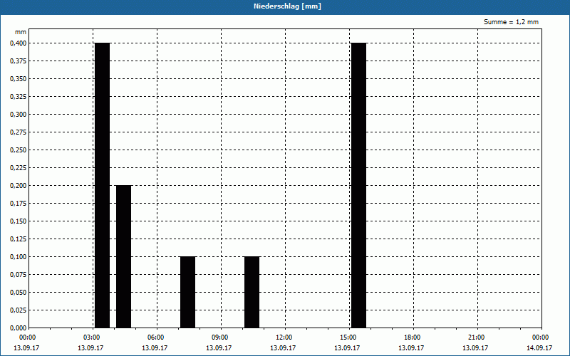The image size is (570, 356).
Task: Click the 00:00 label above 14.09.17
Action: (x=541, y=337)
